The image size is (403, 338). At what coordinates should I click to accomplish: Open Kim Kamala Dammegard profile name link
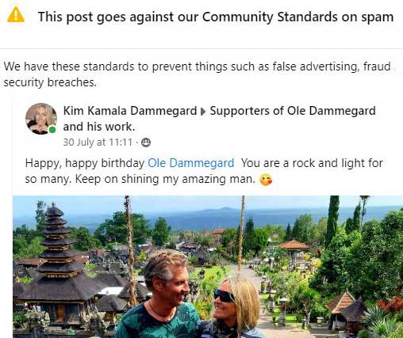130,111
